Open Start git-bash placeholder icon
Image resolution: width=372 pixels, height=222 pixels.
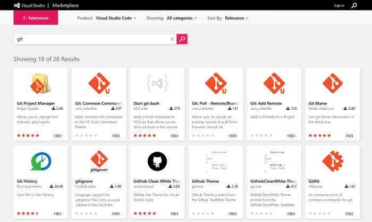click(157, 83)
